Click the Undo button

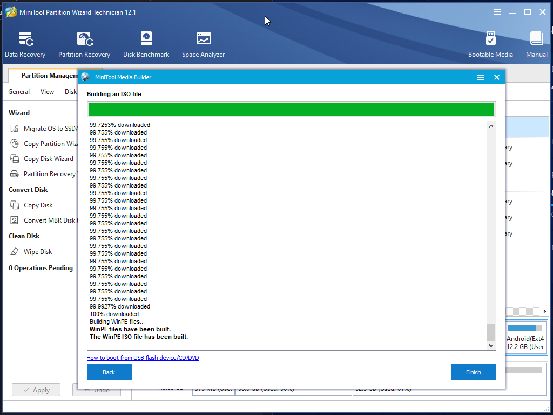(97, 390)
